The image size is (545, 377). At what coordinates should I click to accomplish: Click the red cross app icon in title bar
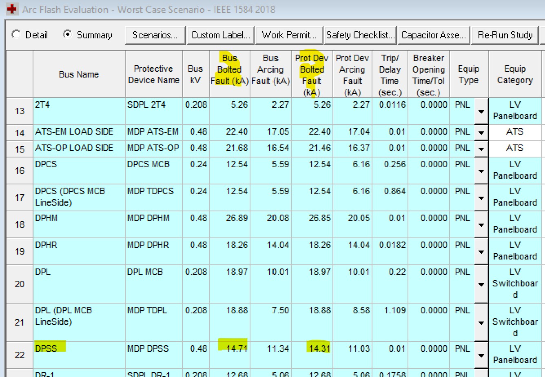click(x=11, y=9)
